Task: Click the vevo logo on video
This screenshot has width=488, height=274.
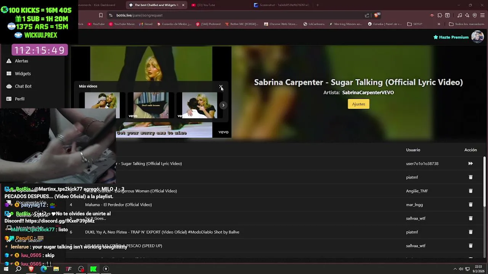Action: coord(223,132)
